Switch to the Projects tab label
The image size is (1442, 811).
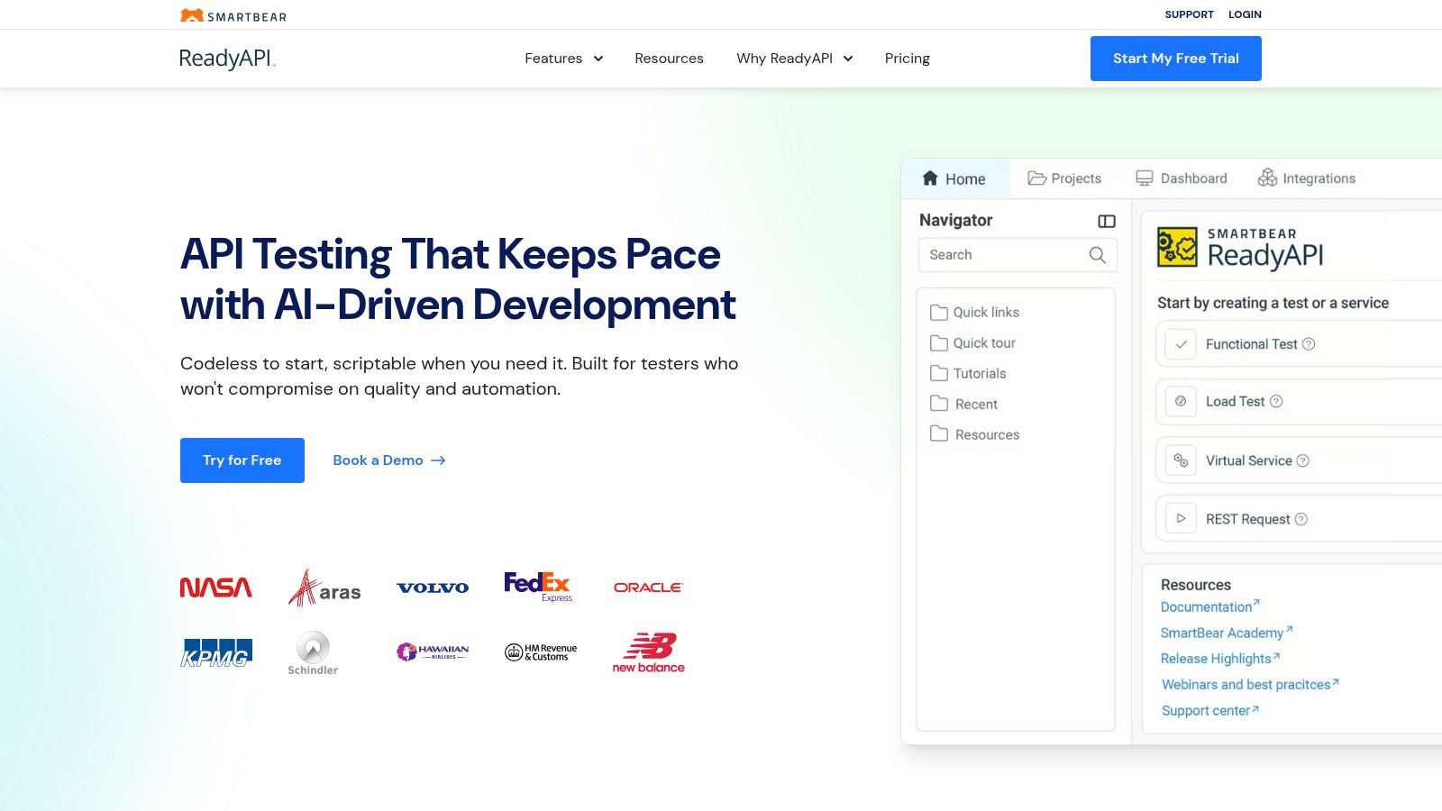(x=1076, y=178)
